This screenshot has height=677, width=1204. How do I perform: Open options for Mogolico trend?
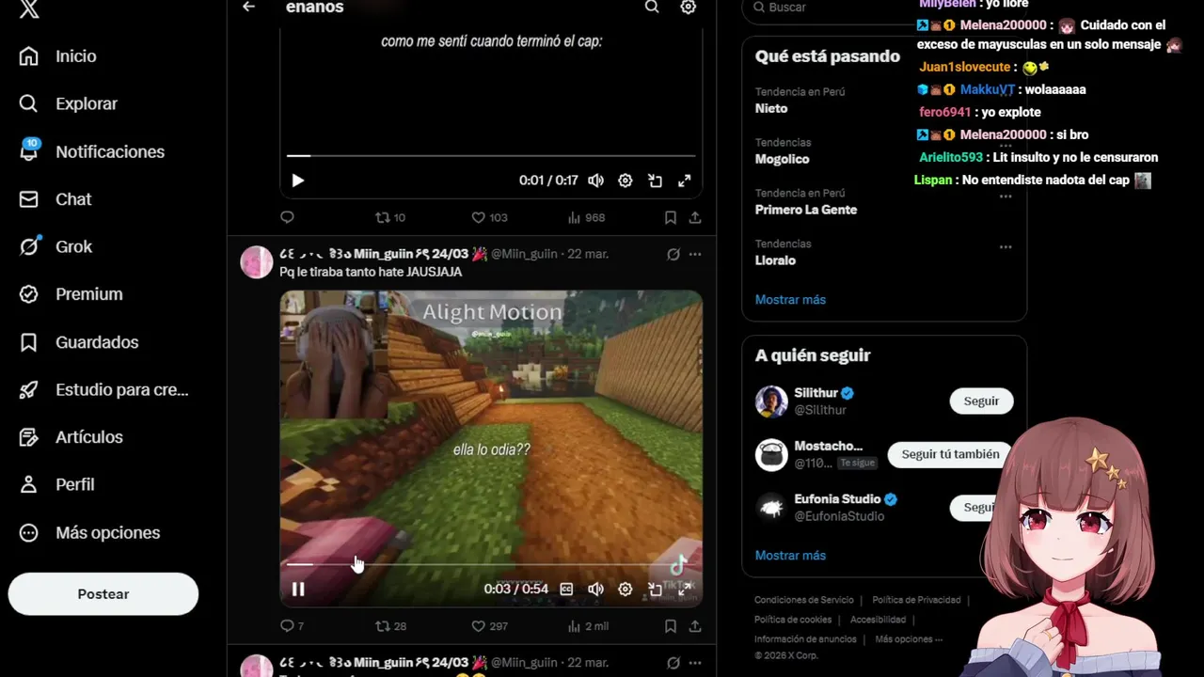pyautogui.click(x=1006, y=146)
